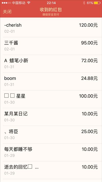Tap the 关闭 close button
The image size is (102, 182).
point(7,12)
